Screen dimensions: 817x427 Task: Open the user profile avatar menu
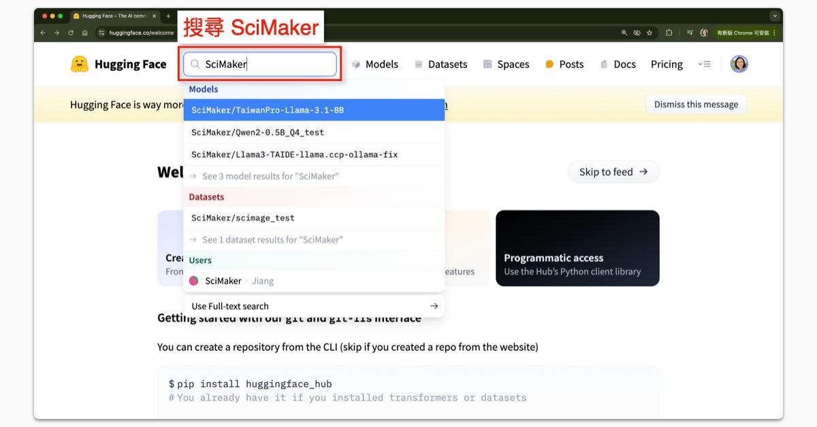[x=739, y=64]
